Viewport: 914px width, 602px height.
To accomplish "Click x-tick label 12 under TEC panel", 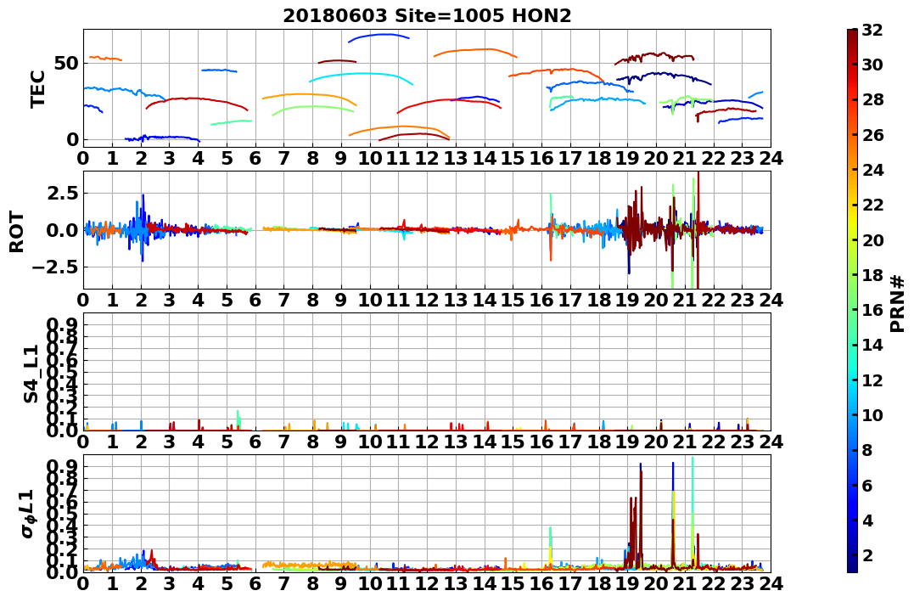I will coord(427,158).
